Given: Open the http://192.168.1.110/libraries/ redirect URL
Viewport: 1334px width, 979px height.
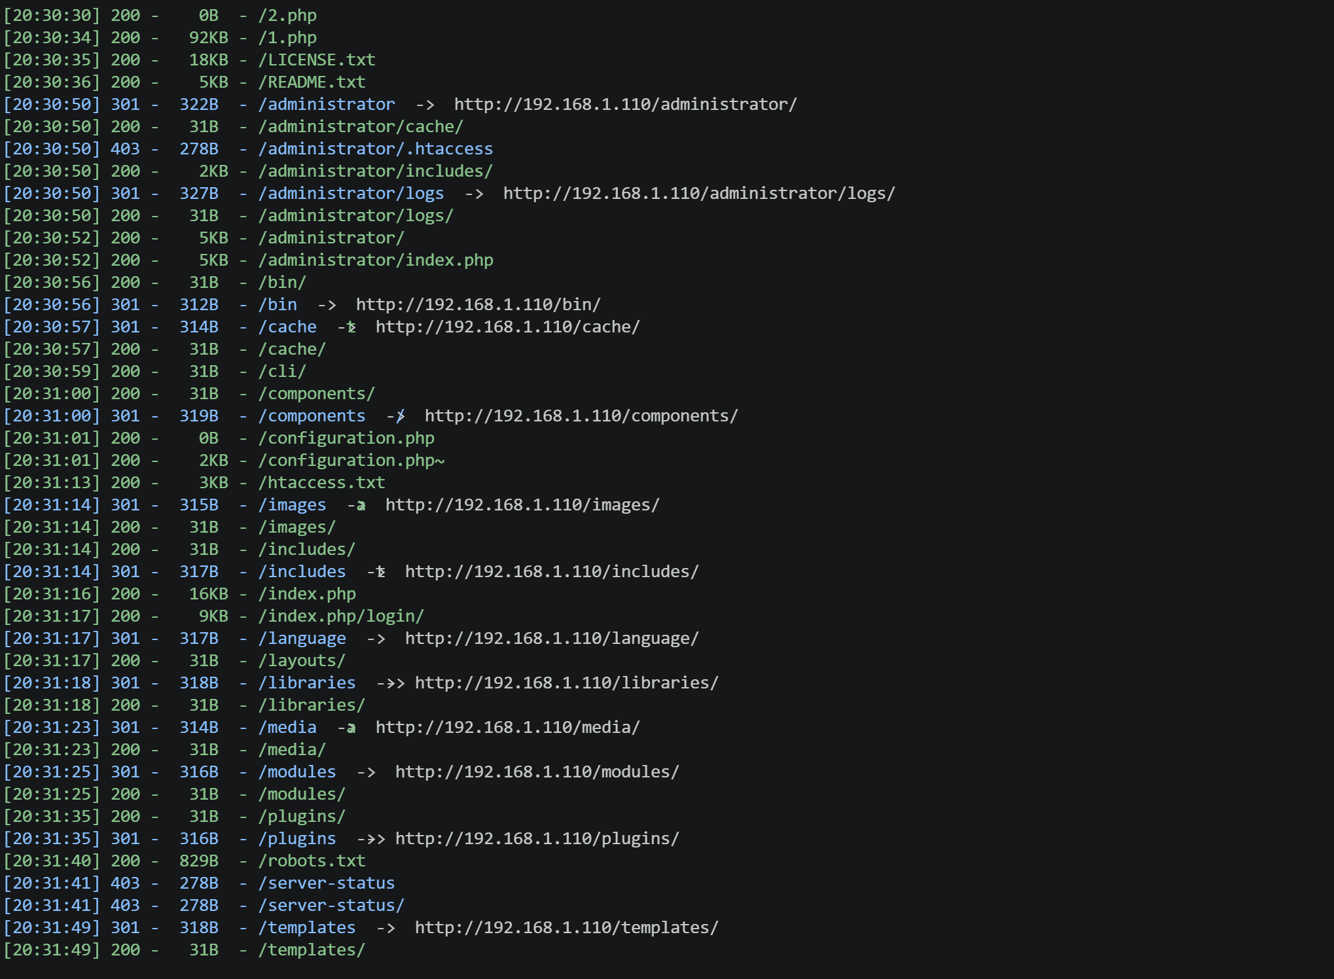Looking at the screenshot, I should click(x=567, y=683).
